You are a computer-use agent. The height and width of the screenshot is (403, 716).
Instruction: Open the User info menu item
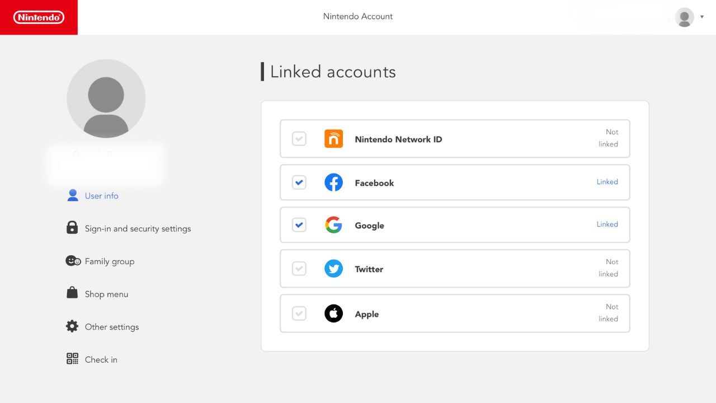coord(101,196)
